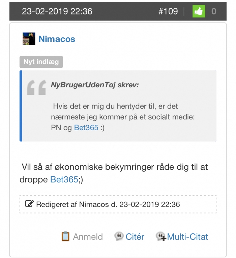Click the speech bubble icon beside Citér
The height and width of the screenshot is (258, 236).
tap(119, 236)
